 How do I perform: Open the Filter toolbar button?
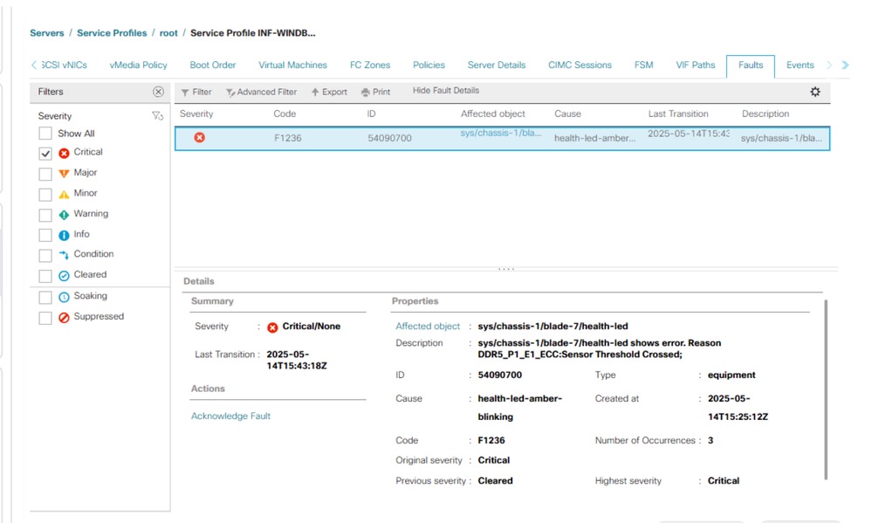click(196, 92)
